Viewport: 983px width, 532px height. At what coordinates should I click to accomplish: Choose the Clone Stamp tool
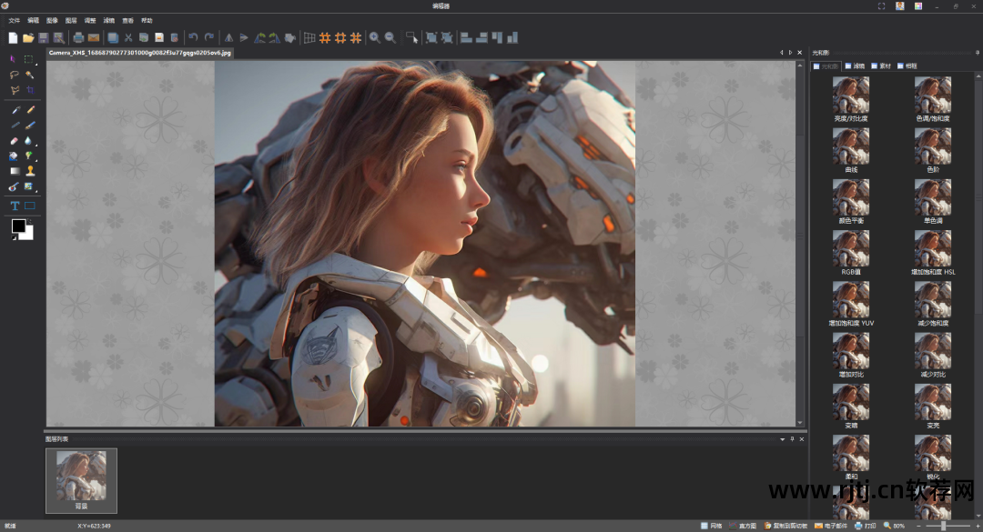click(x=30, y=171)
